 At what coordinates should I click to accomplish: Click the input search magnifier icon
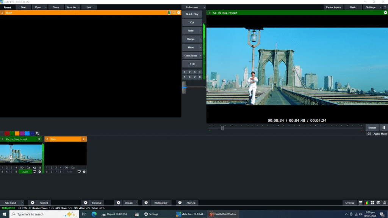click(38, 133)
